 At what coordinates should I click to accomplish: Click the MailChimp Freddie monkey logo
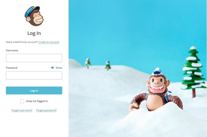point(34,16)
